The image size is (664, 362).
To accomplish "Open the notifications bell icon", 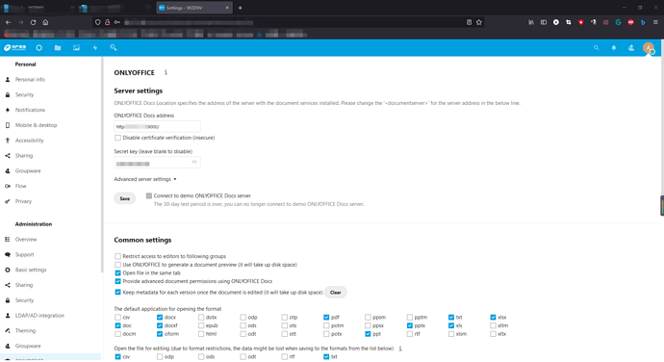I will pyautogui.click(x=614, y=48).
